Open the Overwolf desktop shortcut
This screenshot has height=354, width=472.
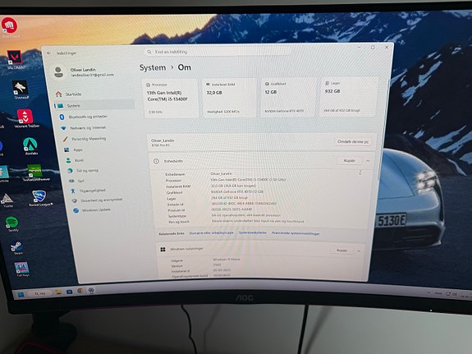[x=21, y=90]
